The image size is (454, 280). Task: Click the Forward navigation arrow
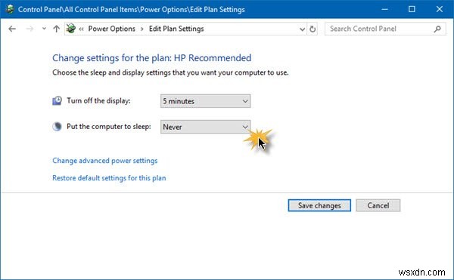click(30, 29)
